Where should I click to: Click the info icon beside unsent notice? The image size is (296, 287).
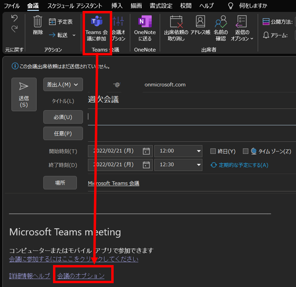15,66
